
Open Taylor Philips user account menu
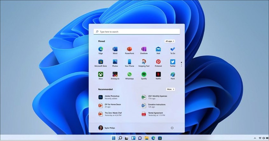(107, 128)
